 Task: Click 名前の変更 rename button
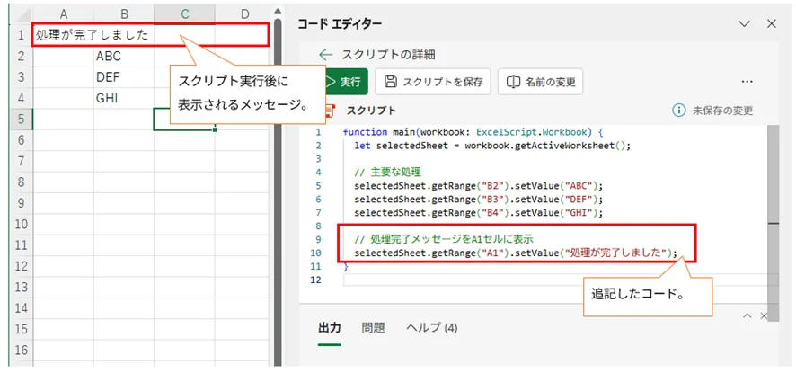click(540, 82)
